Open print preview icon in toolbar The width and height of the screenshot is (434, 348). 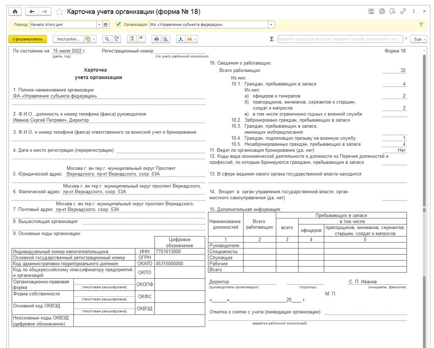165,39
